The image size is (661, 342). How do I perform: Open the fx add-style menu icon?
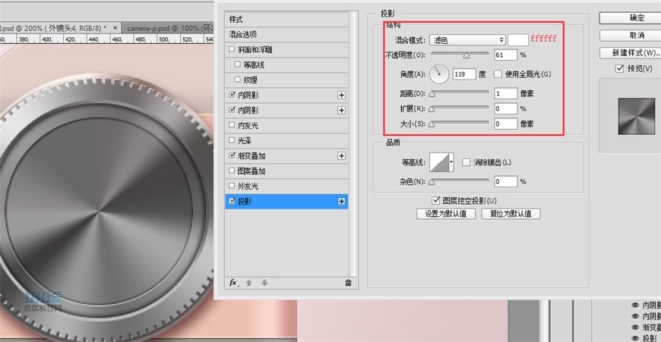(233, 283)
